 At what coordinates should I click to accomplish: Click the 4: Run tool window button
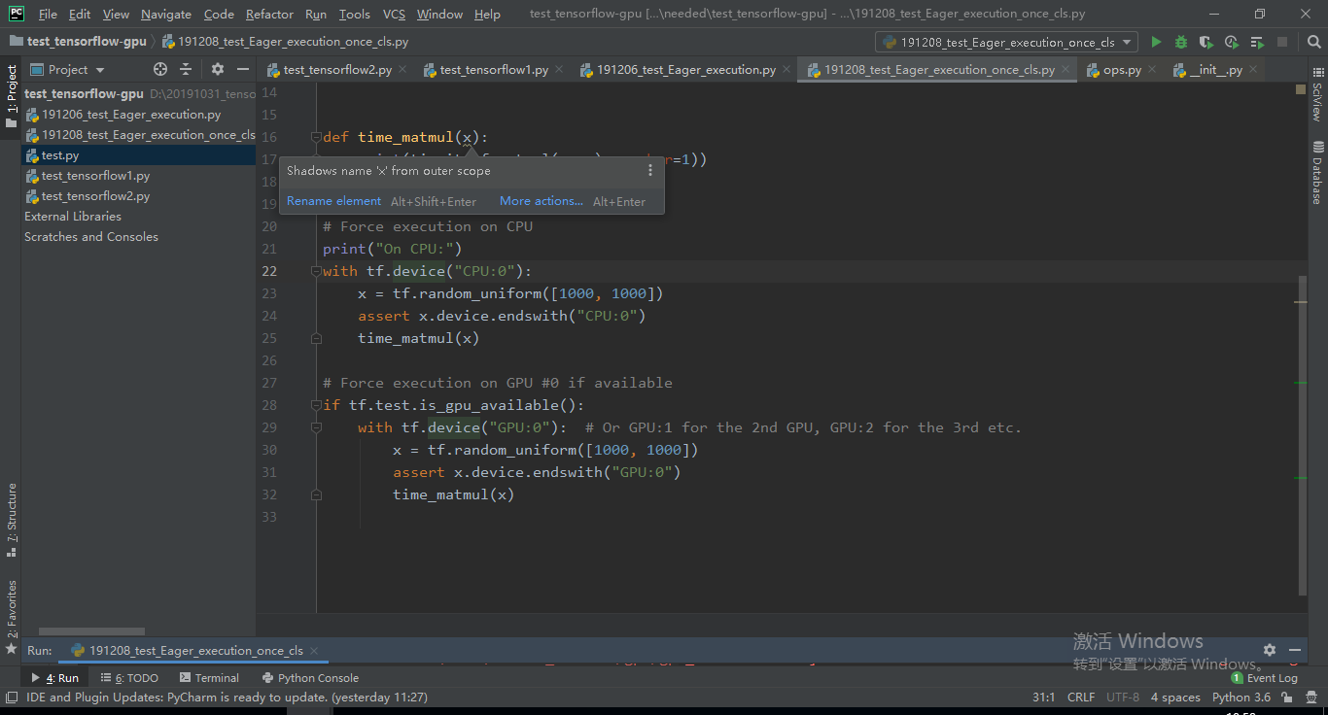coord(55,677)
